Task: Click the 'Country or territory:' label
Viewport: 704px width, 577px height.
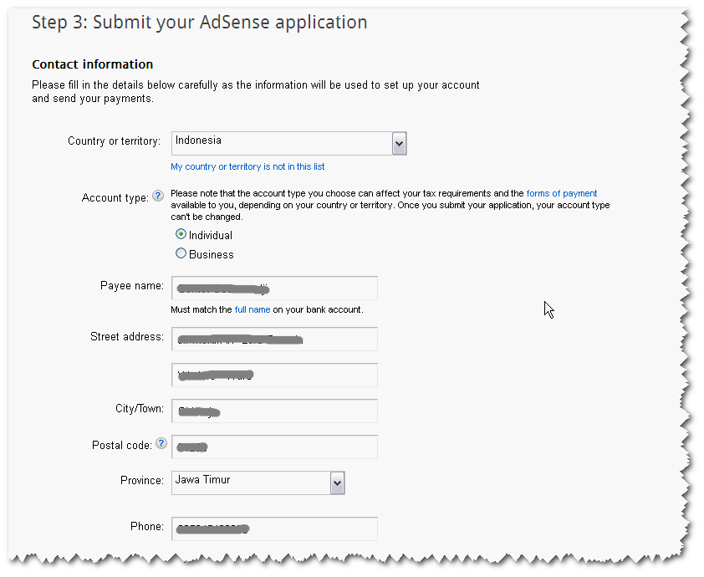Action: coord(114,141)
